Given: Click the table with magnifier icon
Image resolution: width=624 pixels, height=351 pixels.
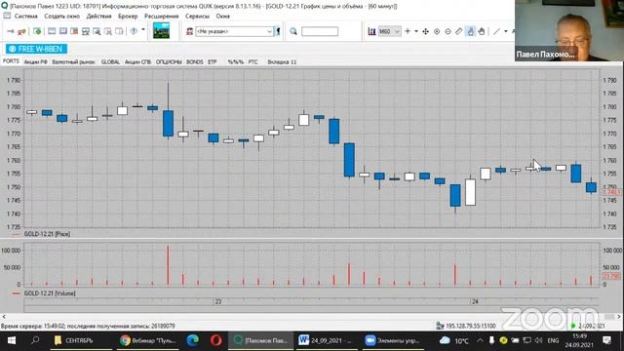Looking at the screenshot, I should click(97, 31).
